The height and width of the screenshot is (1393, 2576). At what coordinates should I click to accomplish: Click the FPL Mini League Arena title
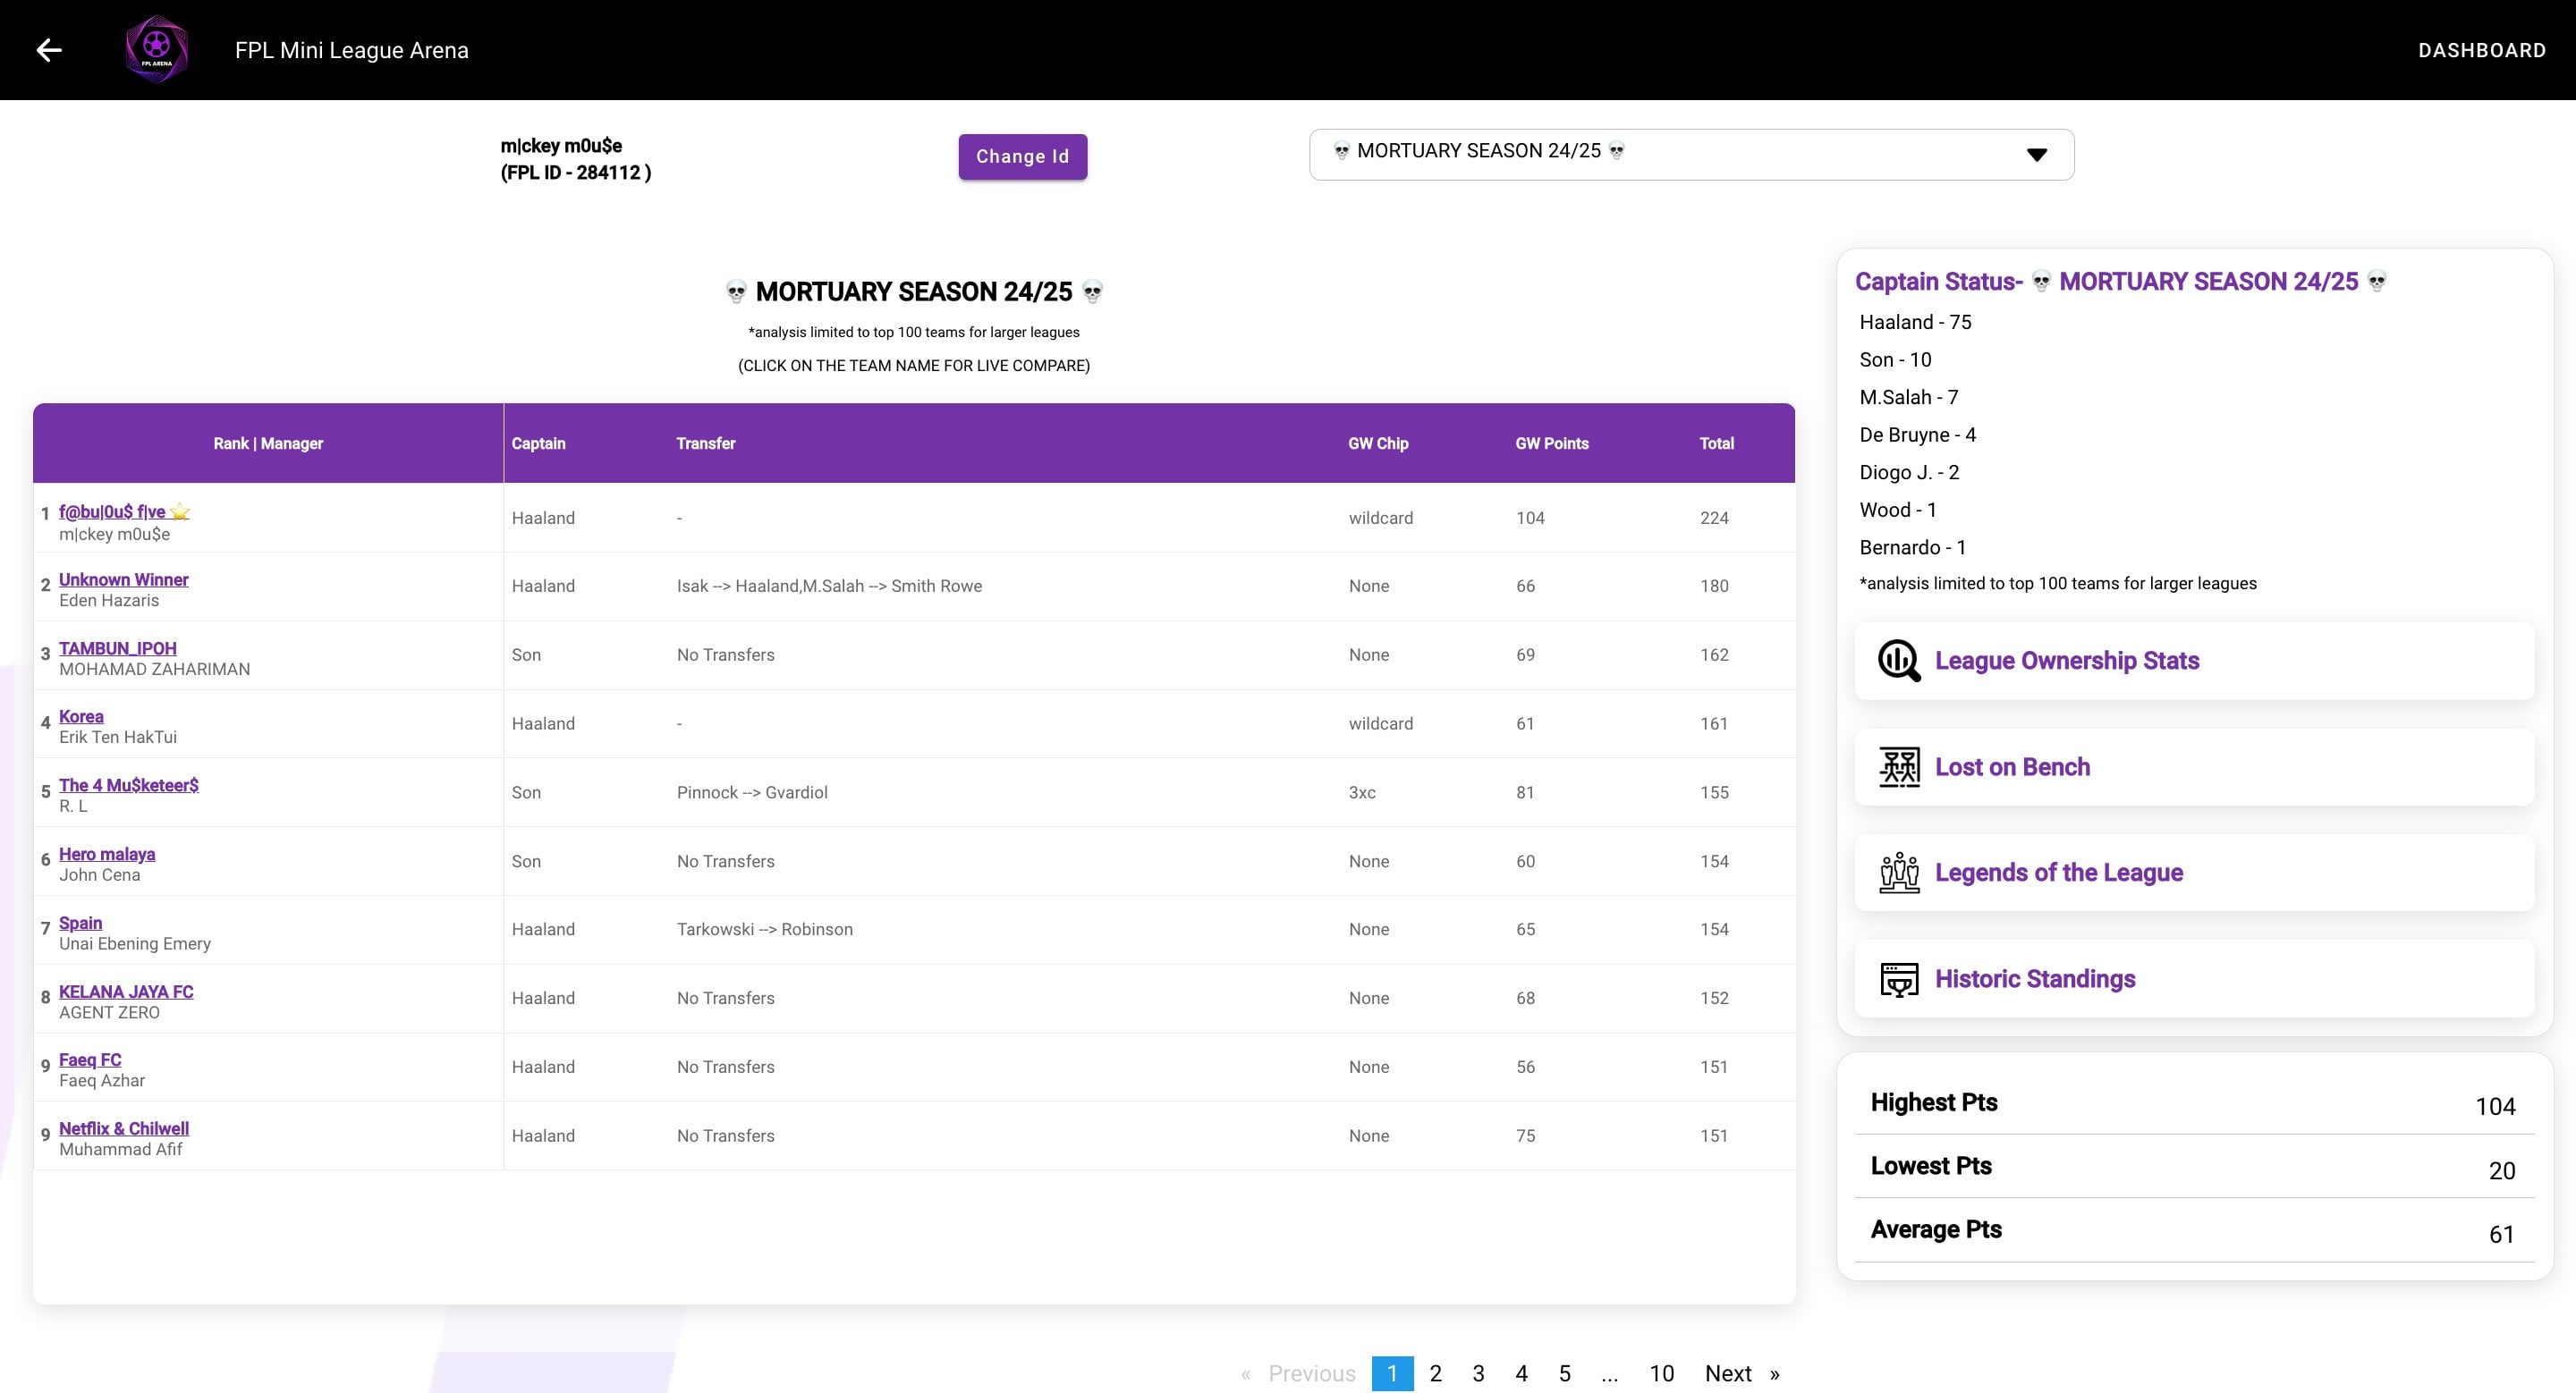(x=351, y=50)
